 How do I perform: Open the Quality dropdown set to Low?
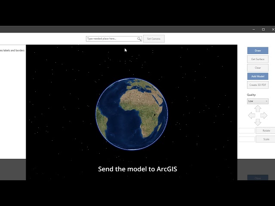(258, 101)
